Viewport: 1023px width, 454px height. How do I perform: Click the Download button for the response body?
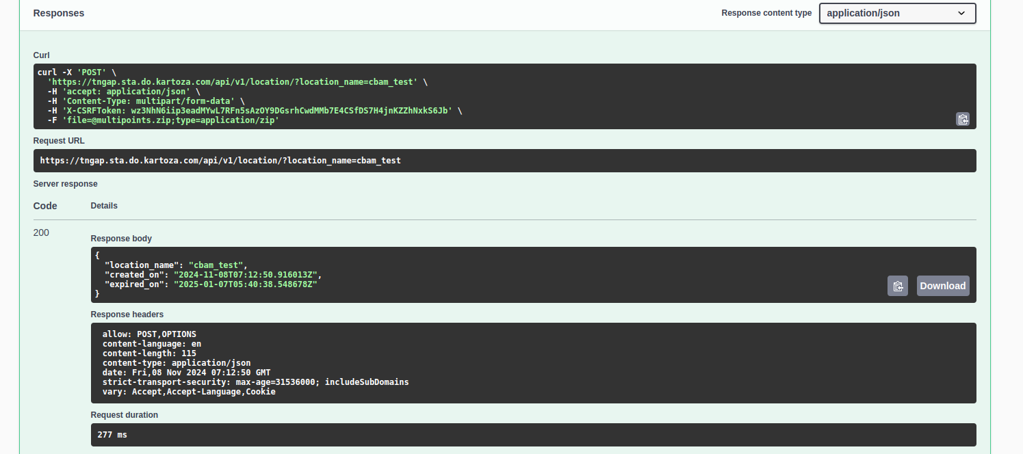pos(942,286)
